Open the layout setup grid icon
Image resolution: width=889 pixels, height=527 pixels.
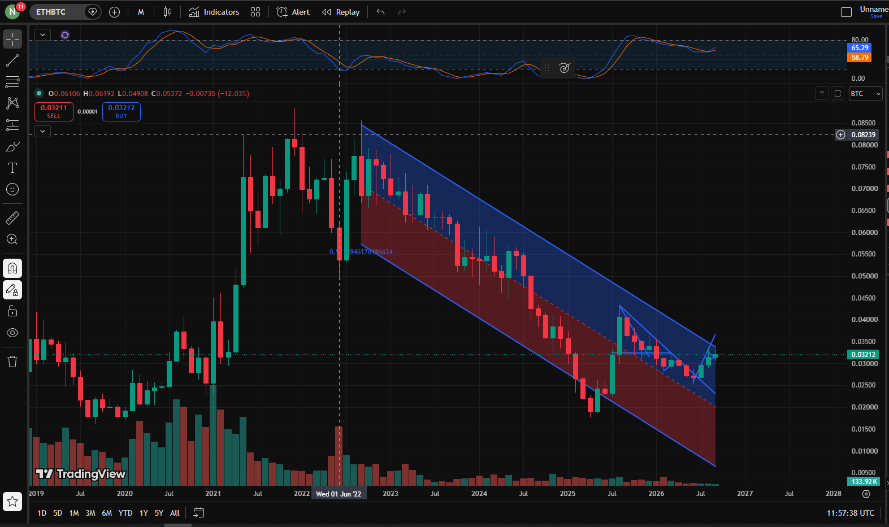pos(255,12)
